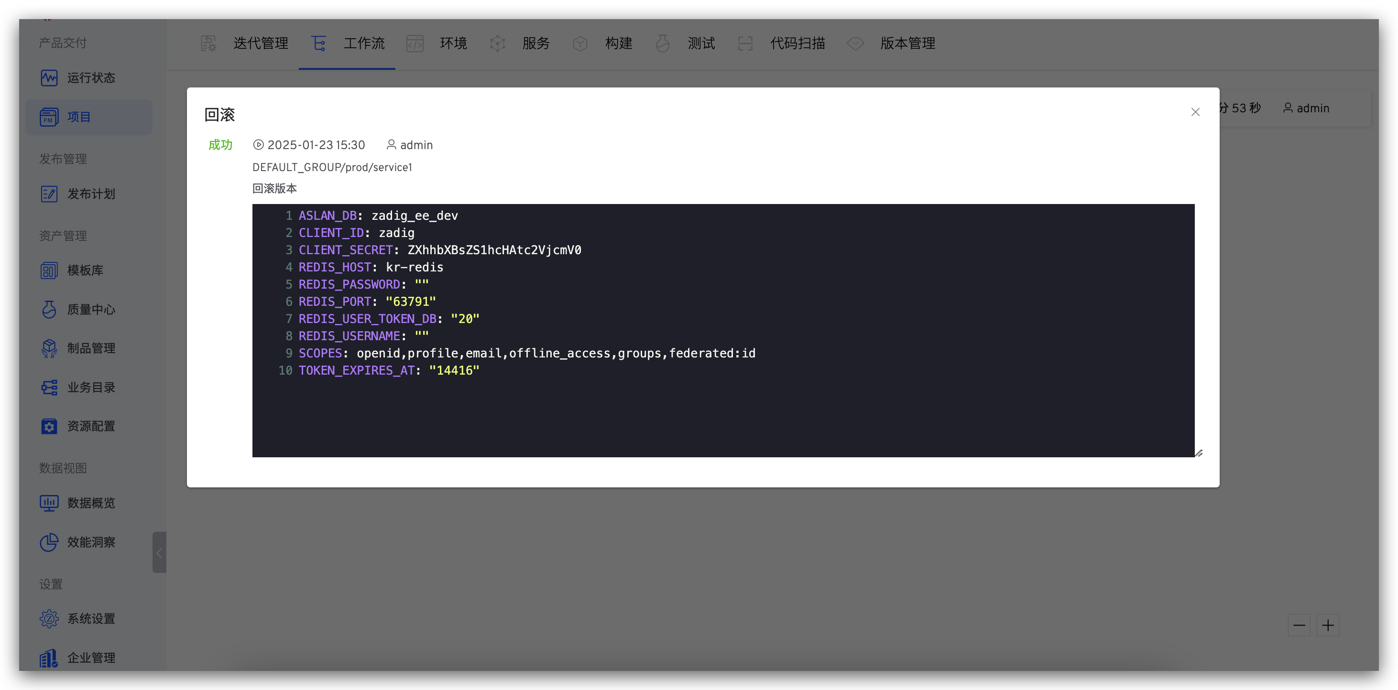Open 效能洞察 insights pie-chart icon
The width and height of the screenshot is (1398, 690).
(x=49, y=542)
